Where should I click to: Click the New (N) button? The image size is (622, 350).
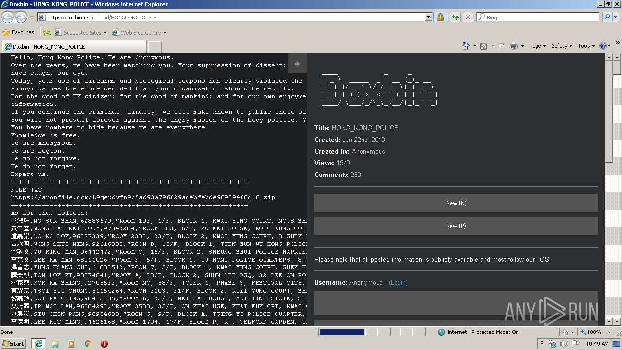(x=456, y=203)
